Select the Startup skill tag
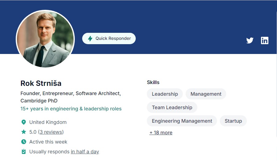The height and width of the screenshot is (161, 277). click(x=233, y=121)
